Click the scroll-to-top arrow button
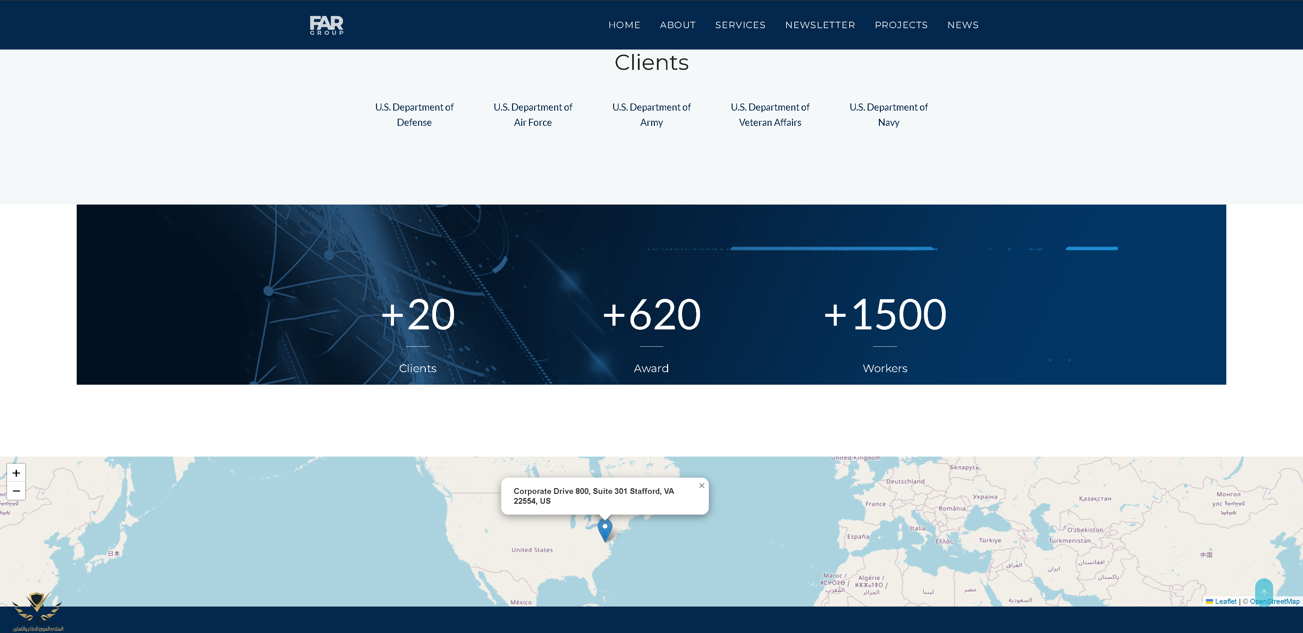This screenshot has width=1303, height=633. coord(1264,592)
